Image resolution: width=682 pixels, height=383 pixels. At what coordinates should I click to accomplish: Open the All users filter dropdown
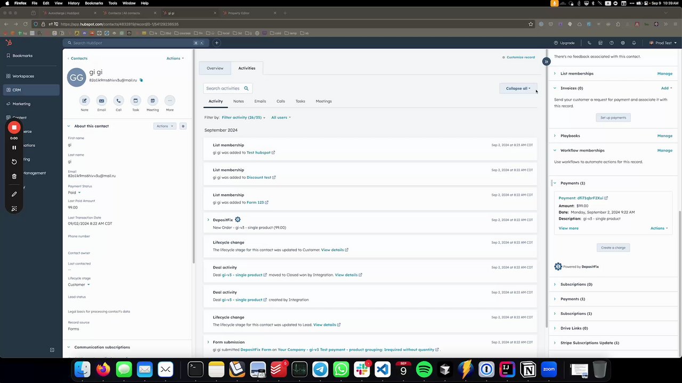(281, 118)
